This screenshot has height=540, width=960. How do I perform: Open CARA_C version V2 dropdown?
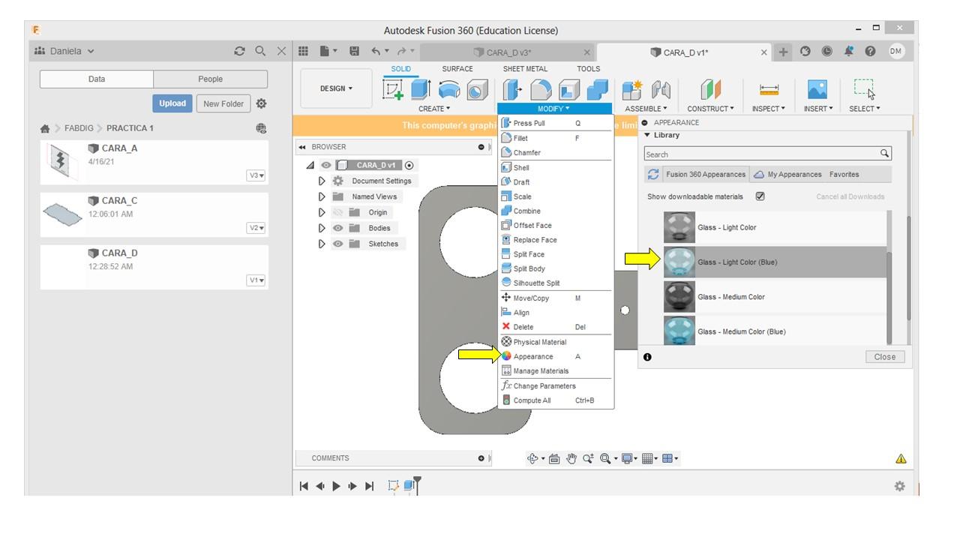[x=256, y=228]
